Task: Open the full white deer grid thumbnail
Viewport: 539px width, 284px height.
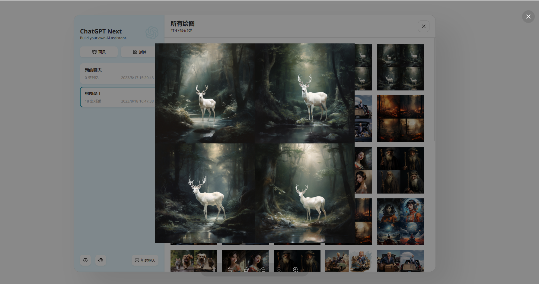Action: tap(400, 67)
